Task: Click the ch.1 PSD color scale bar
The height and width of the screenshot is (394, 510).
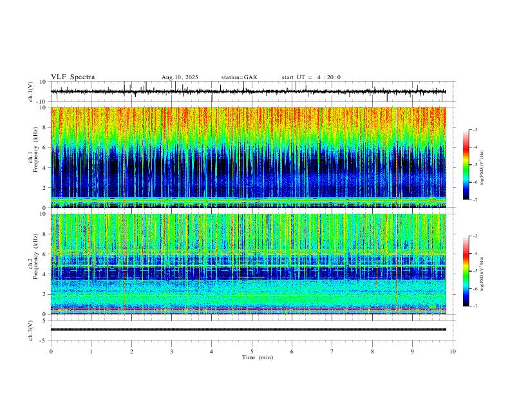Action: pos(466,165)
